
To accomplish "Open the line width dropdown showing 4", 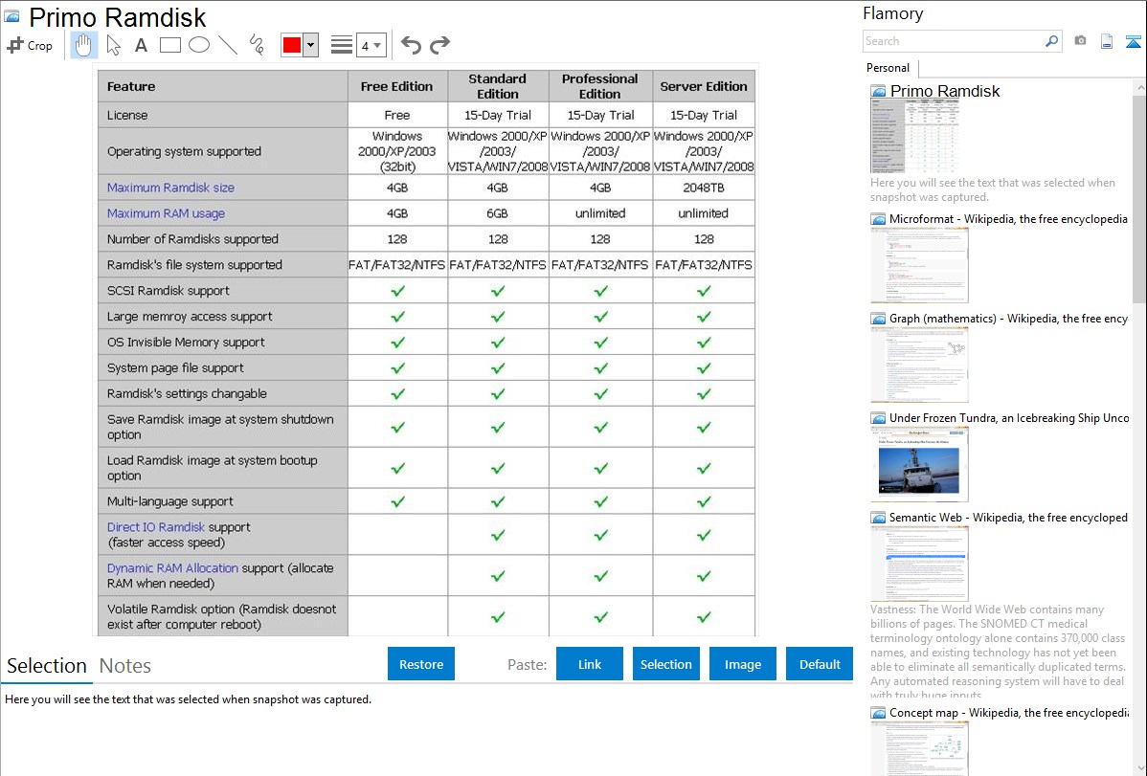I will (371, 45).
